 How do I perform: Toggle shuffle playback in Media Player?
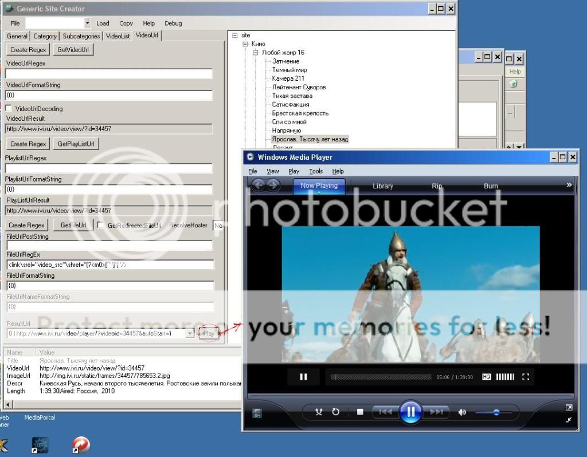[319, 412]
